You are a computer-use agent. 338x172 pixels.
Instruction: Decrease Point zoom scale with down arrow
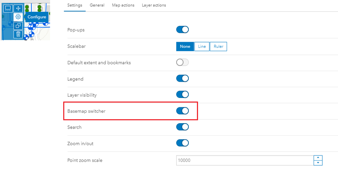318,163
